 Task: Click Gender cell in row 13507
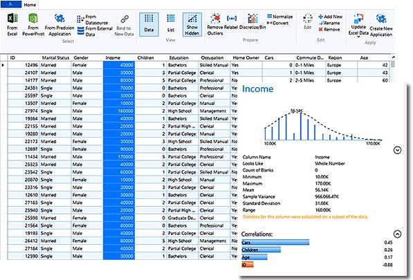87,103
